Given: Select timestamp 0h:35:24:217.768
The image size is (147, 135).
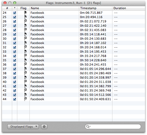Looking at the screenshot, I should point(93,56).
